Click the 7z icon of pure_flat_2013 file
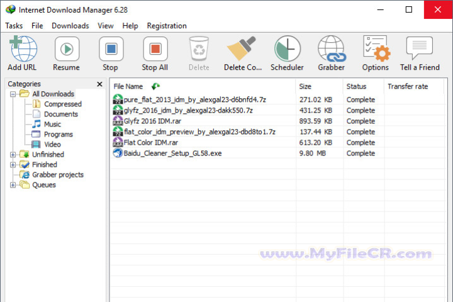The height and width of the screenshot is (302, 453). click(118, 99)
